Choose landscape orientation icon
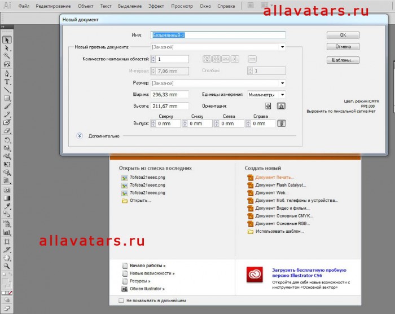Image resolution: width=395 pixels, height=314 pixels. (x=280, y=106)
